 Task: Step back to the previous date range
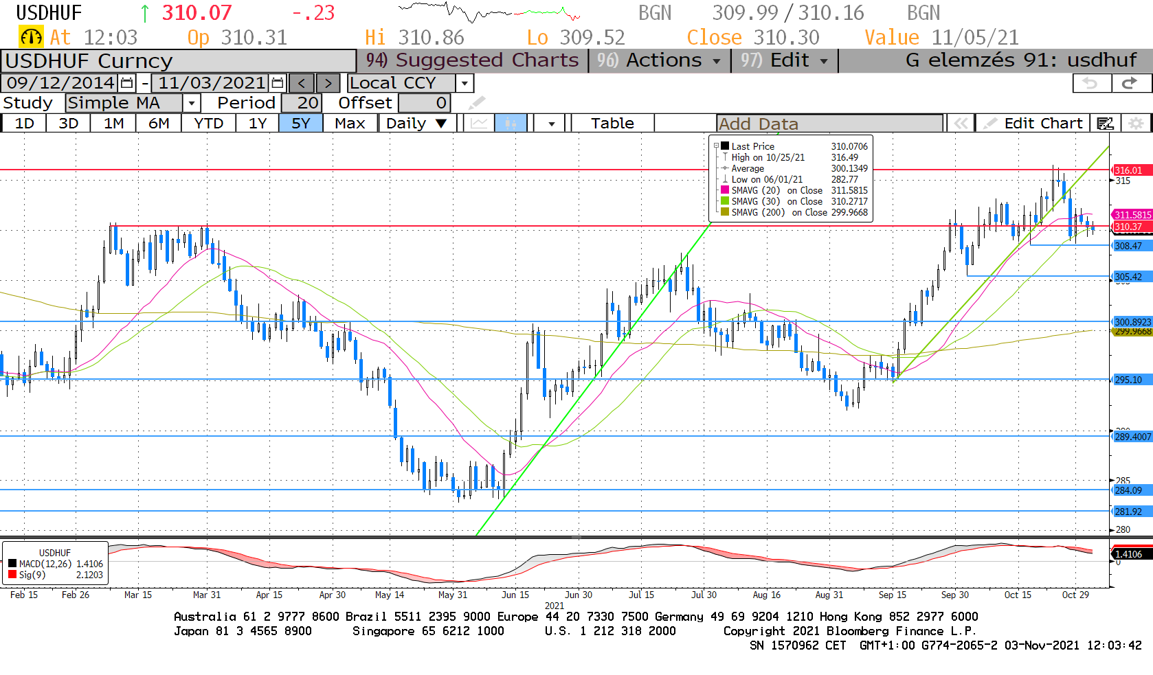tap(302, 83)
